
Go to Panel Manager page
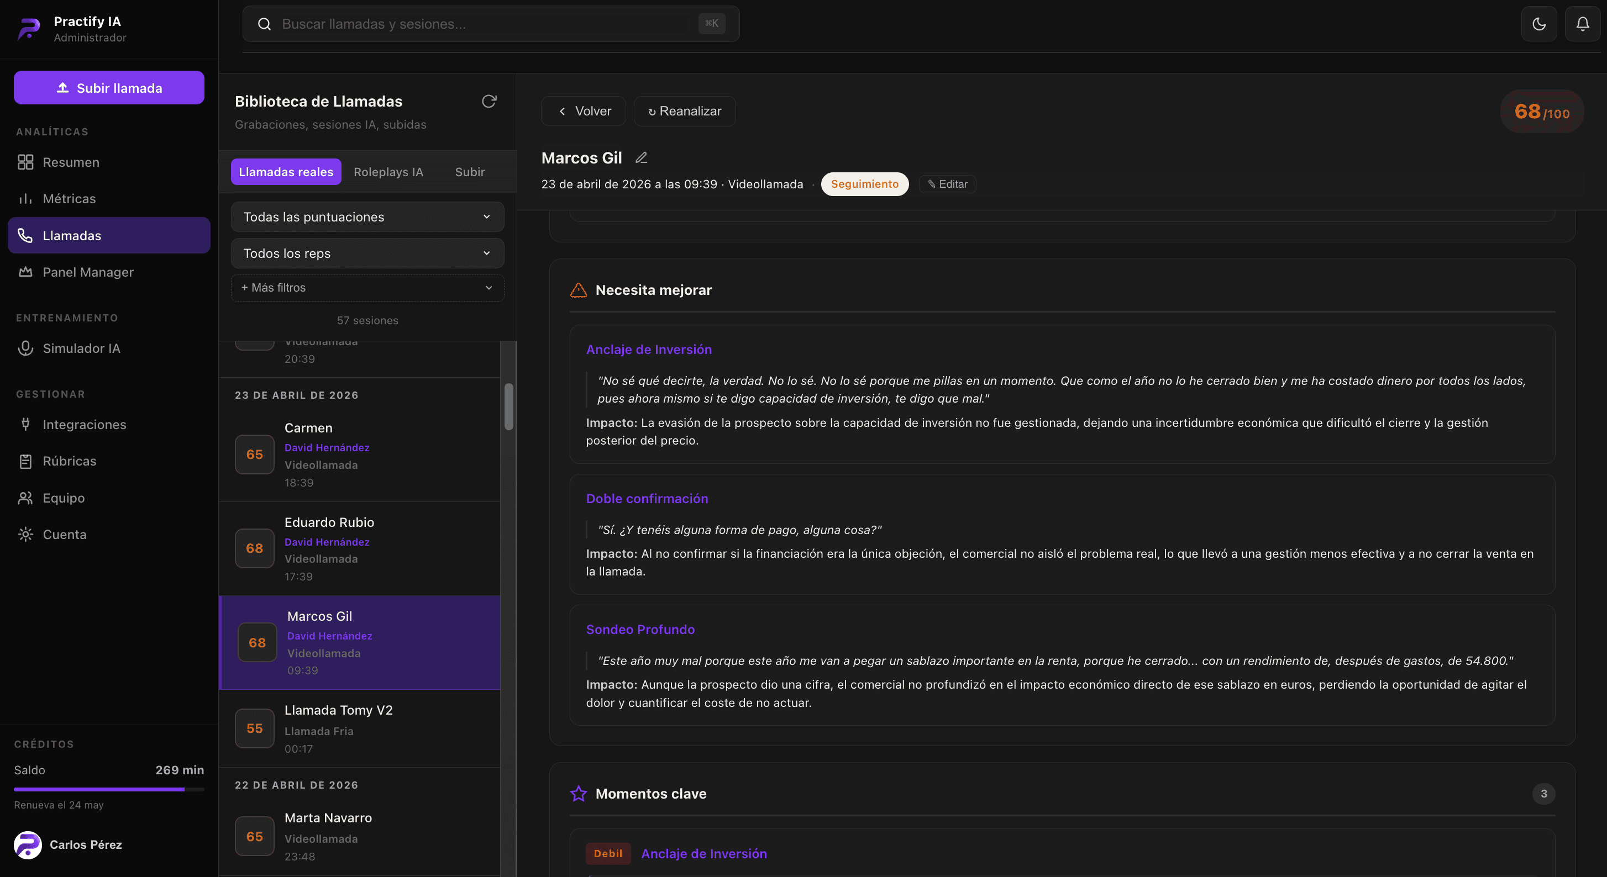tap(109, 272)
